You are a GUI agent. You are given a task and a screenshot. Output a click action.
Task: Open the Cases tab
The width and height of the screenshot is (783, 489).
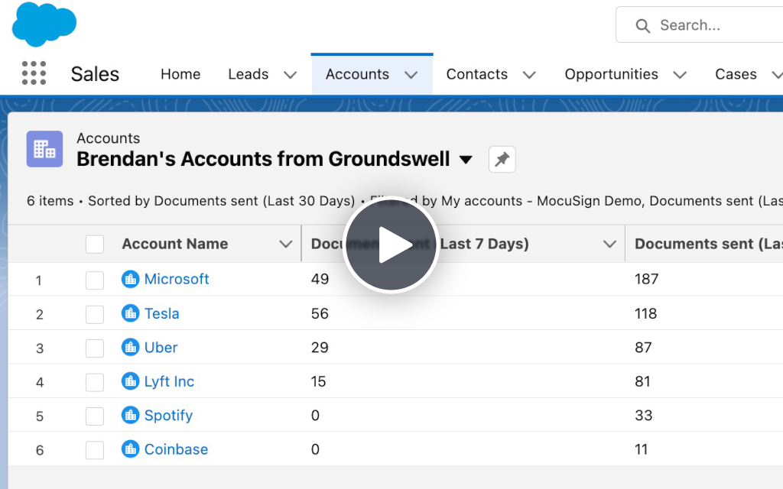click(736, 74)
